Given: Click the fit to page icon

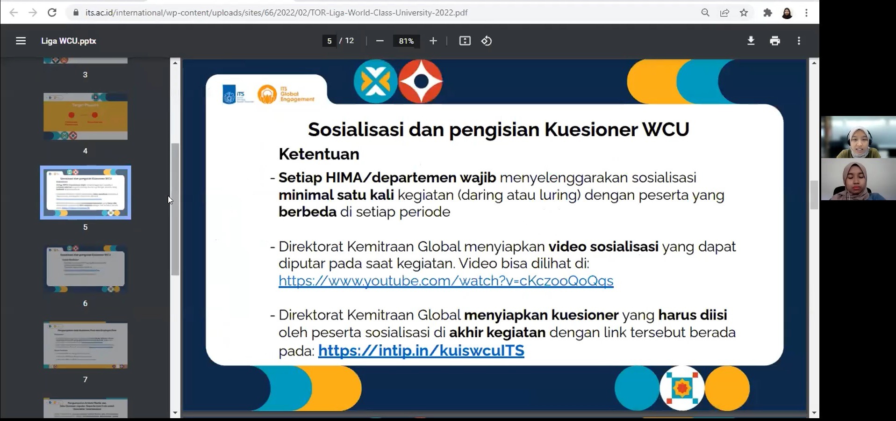Looking at the screenshot, I should point(465,41).
